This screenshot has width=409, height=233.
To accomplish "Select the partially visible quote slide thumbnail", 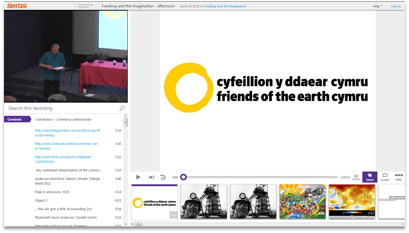I will point(392,201).
